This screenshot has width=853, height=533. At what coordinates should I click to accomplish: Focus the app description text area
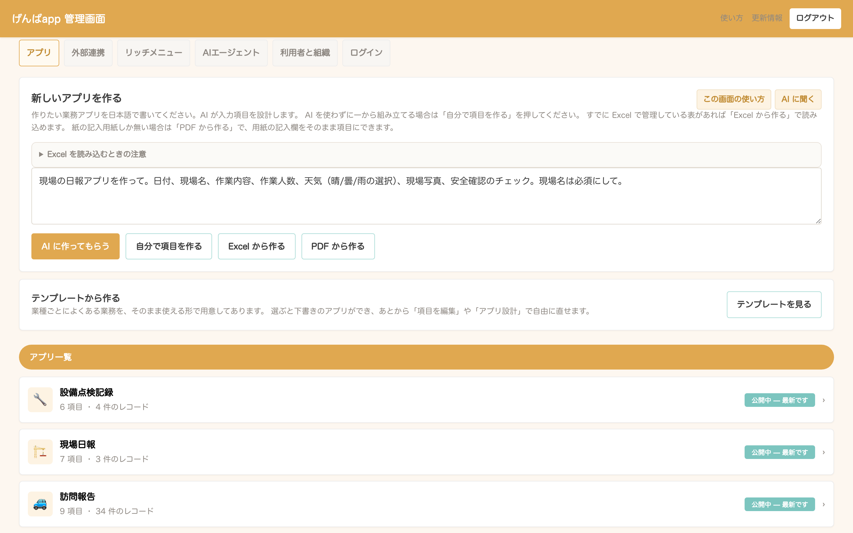(x=426, y=196)
